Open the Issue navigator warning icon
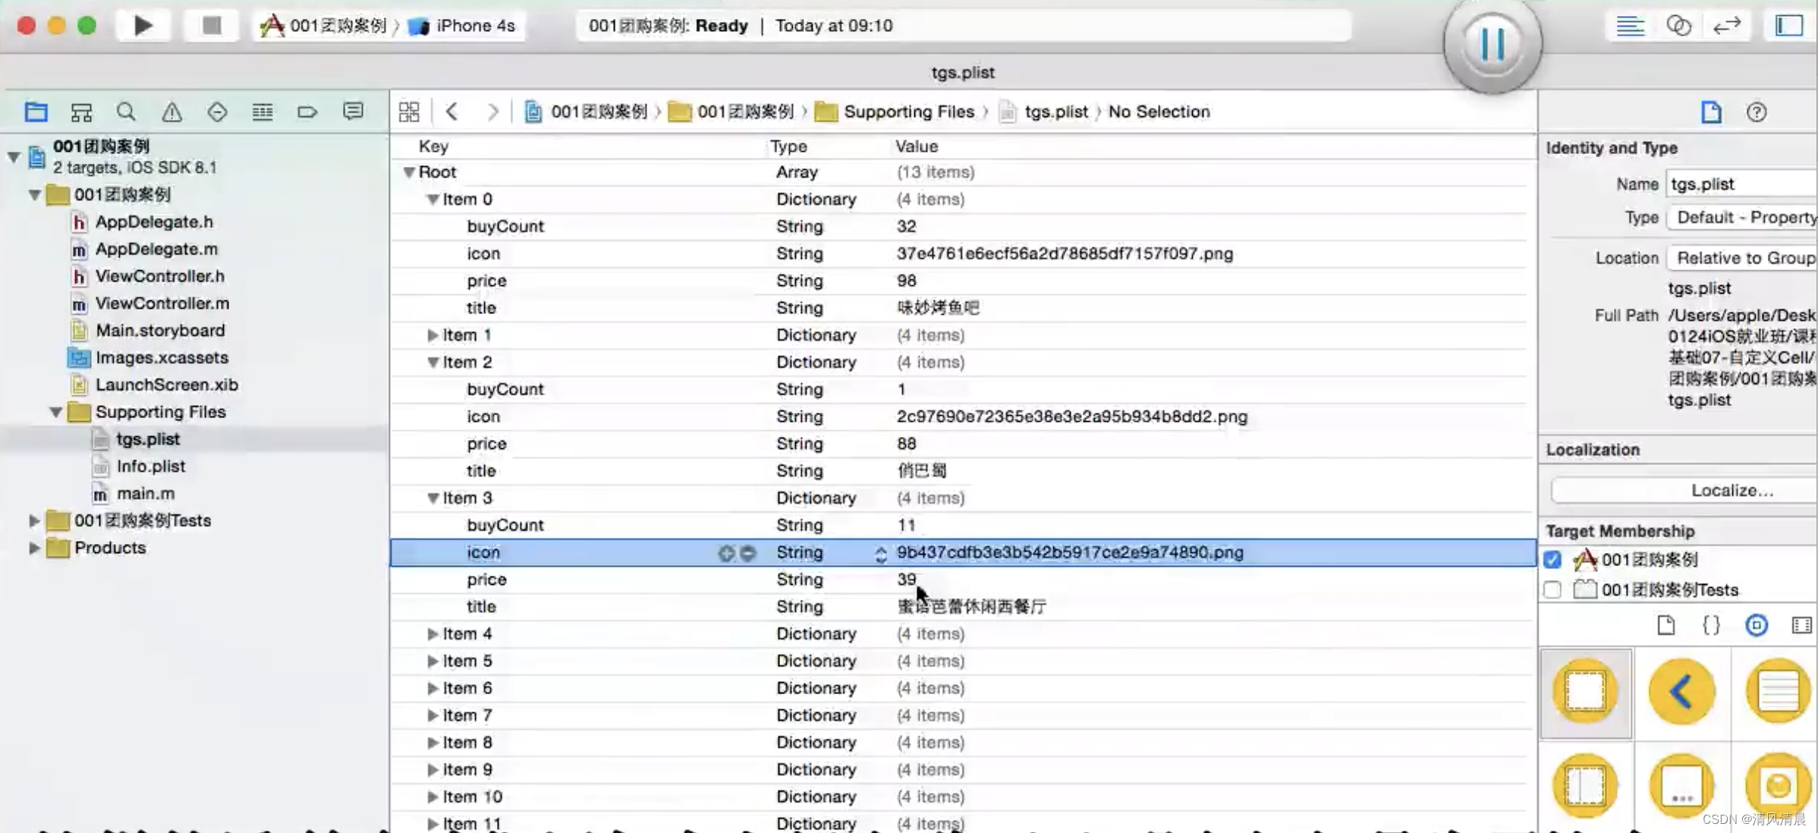 click(171, 112)
